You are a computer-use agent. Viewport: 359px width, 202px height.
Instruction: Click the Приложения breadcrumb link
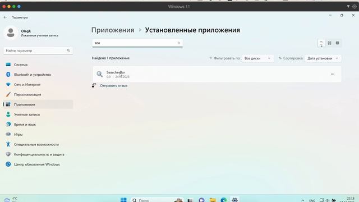tap(113, 30)
